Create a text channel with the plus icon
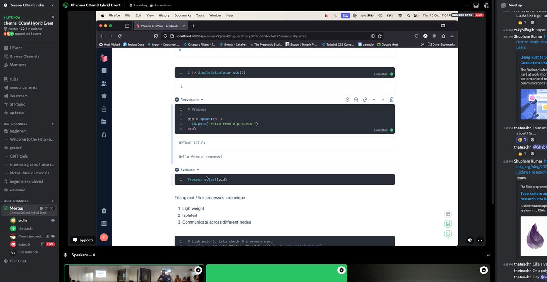547x282 pixels. coord(53,123)
